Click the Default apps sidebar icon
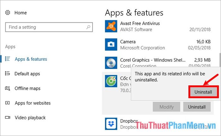The image size is (221, 136). pos(8,73)
